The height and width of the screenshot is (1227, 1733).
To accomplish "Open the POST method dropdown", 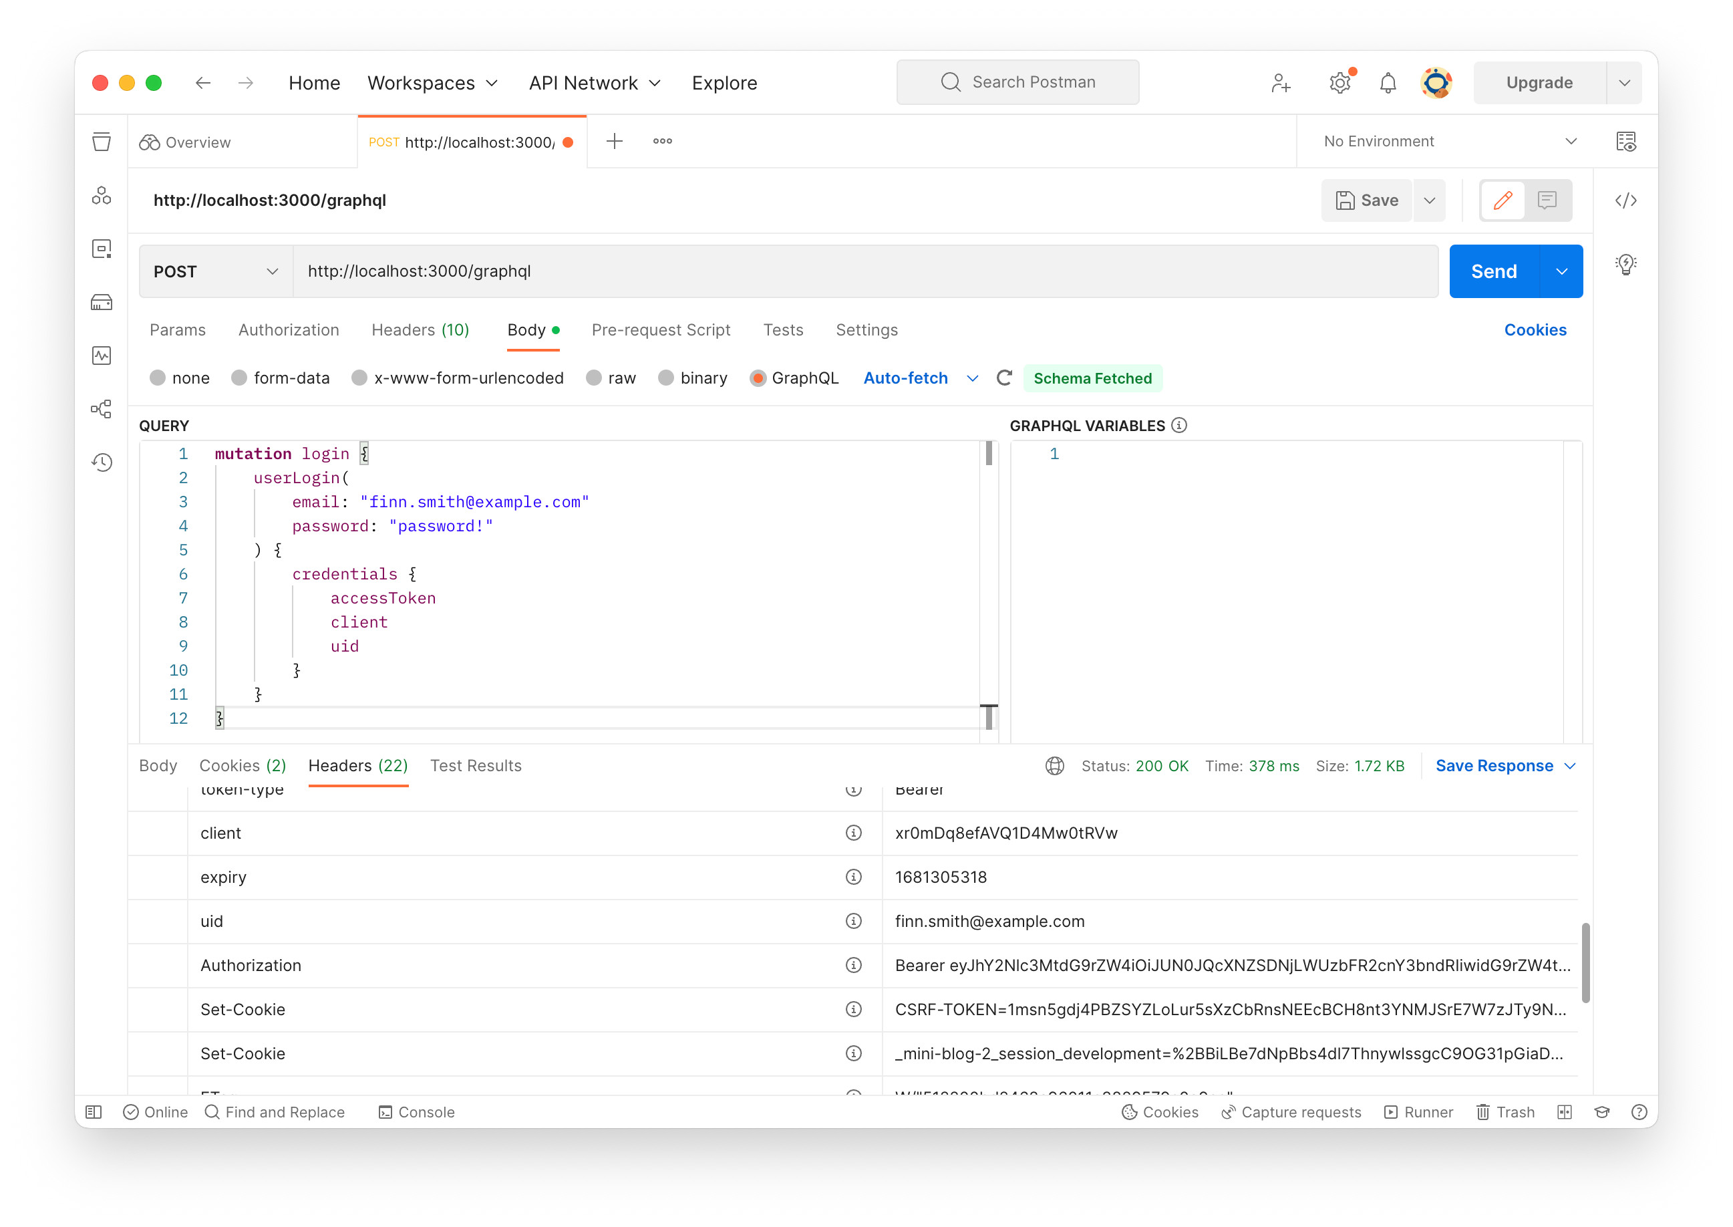I will [216, 271].
